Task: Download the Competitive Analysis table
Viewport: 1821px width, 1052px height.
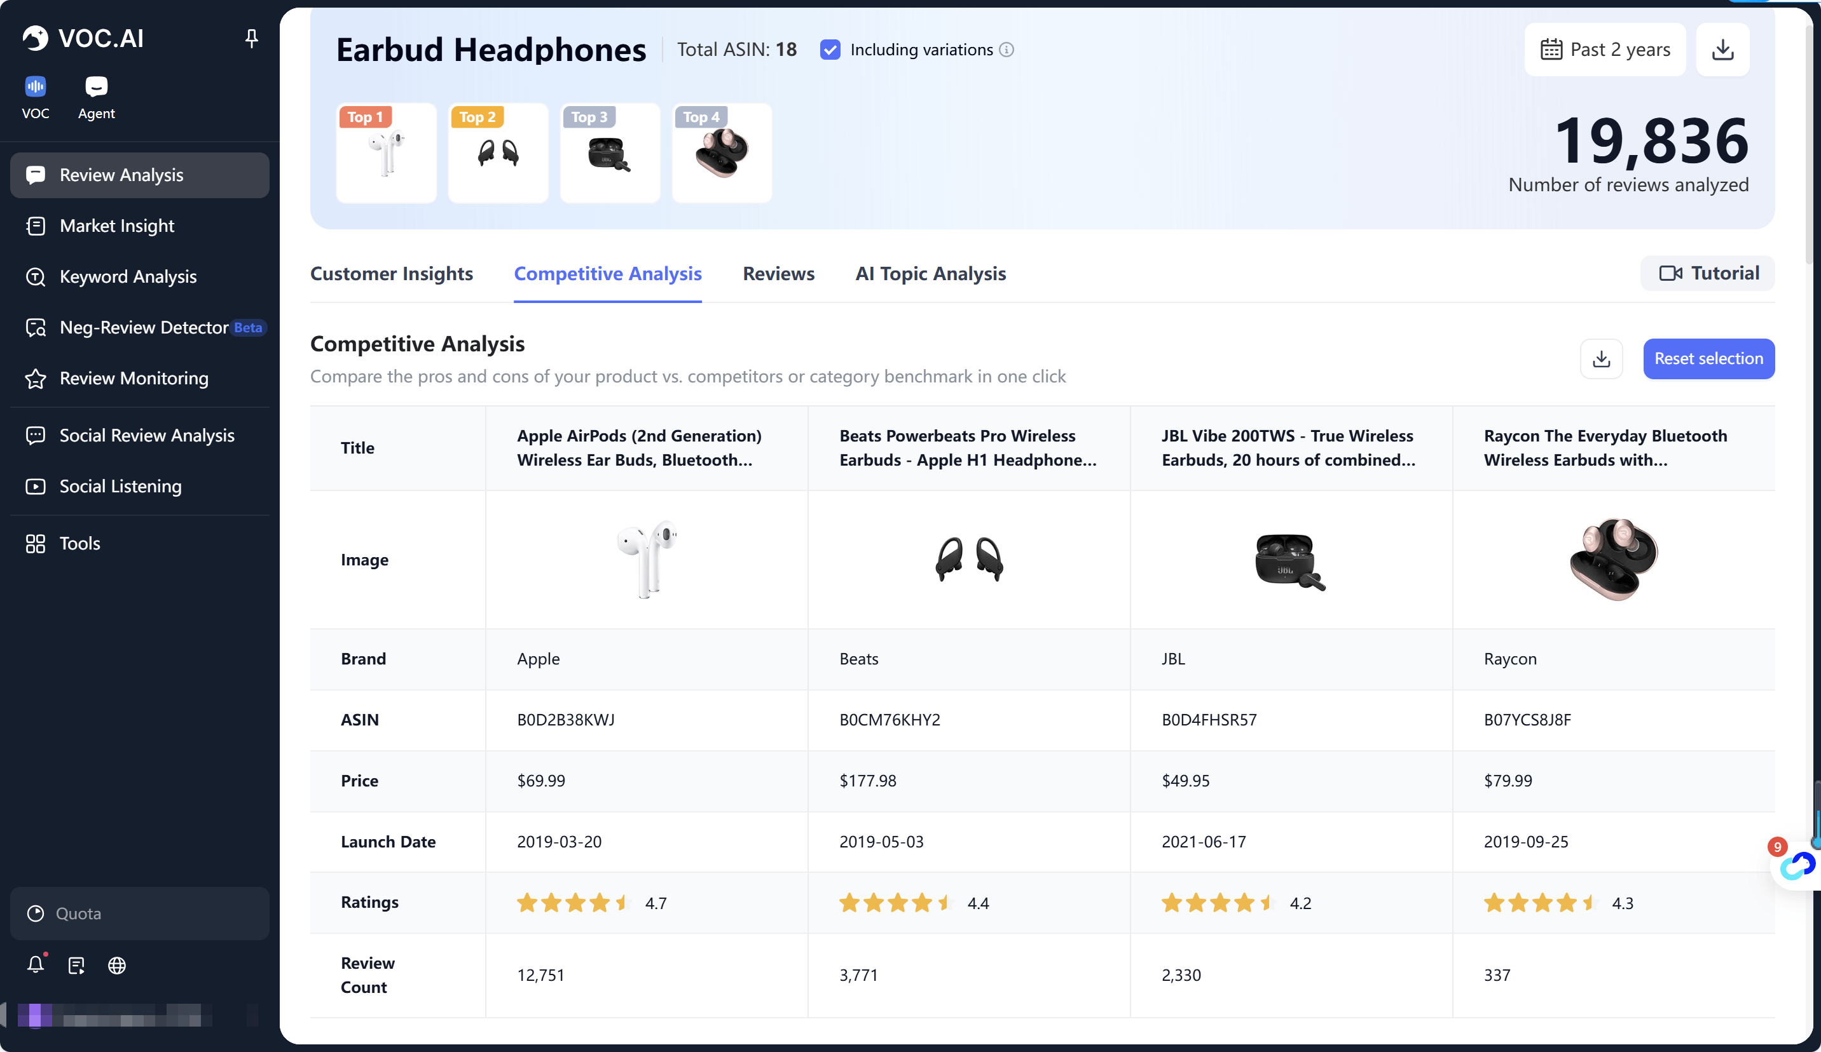Action: click(x=1602, y=359)
